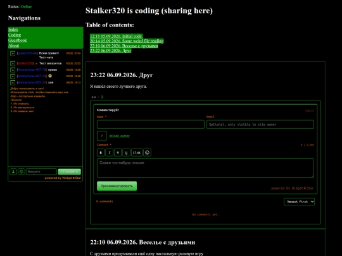Click the italic formatting button
The width and height of the screenshot is (342, 256).
(110, 152)
